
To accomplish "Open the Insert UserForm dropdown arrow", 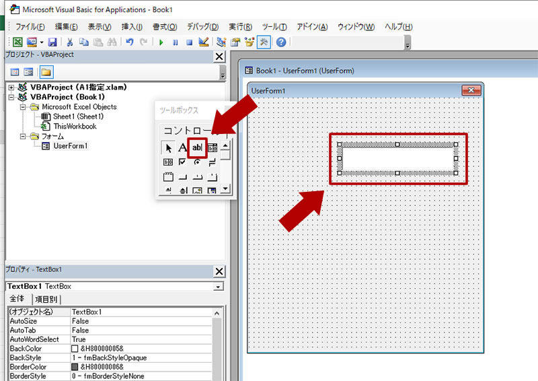I will click(x=42, y=42).
